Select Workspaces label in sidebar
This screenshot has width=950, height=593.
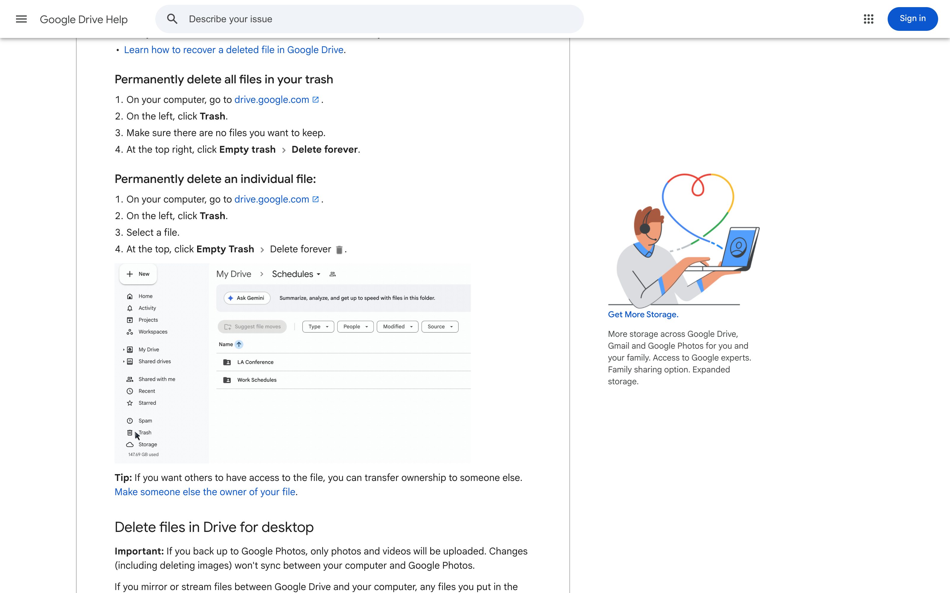point(153,332)
